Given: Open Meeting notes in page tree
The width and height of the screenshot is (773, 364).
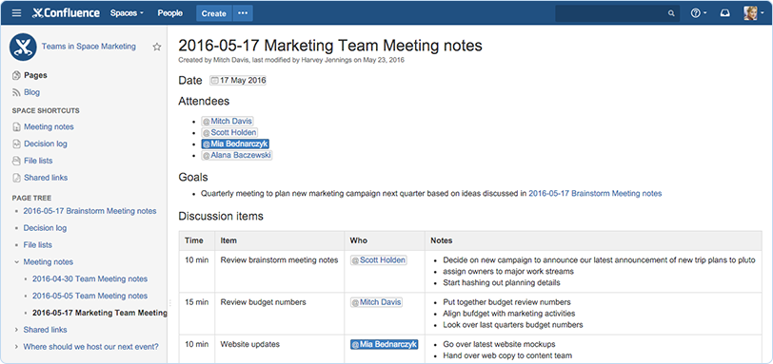Looking at the screenshot, I should point(49,262).
